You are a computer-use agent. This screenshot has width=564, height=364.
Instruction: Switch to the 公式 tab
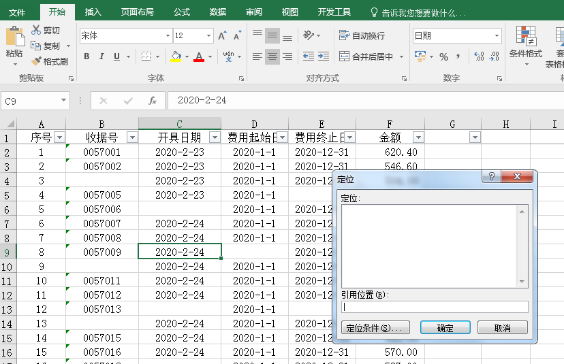pos(182,12)
